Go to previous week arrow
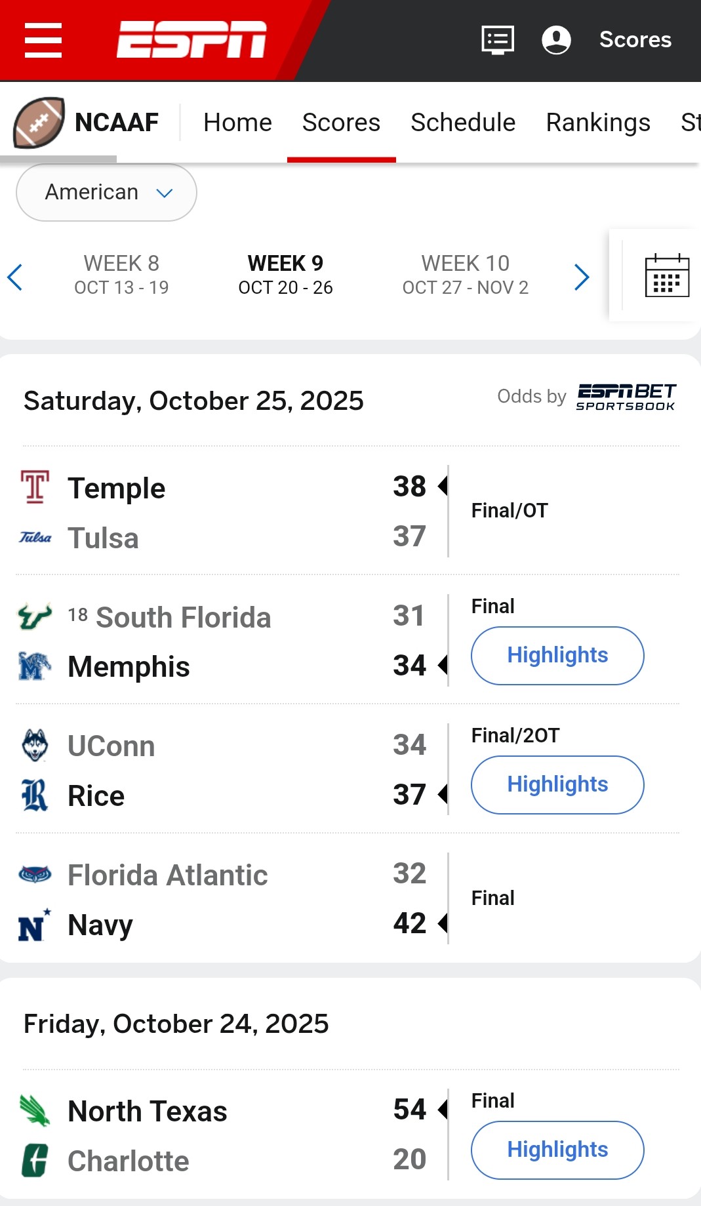This screenshot has height=1206, width=701. coord(15,277)
